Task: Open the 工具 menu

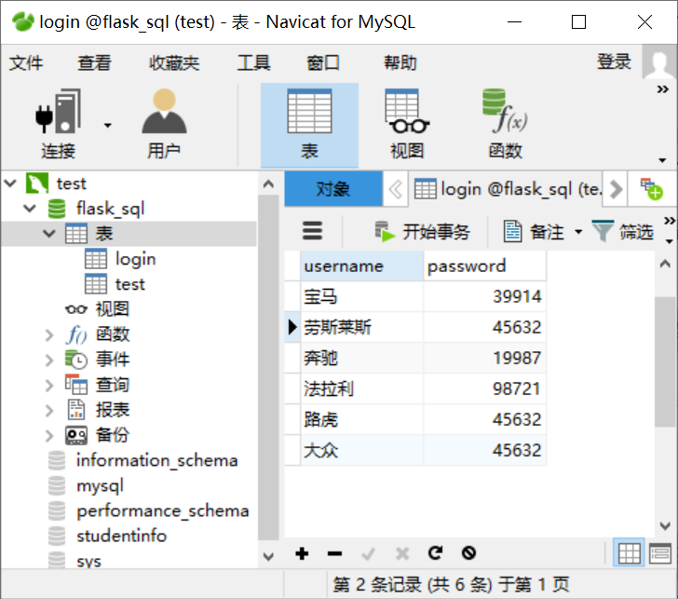Action: tap(254, 63)
